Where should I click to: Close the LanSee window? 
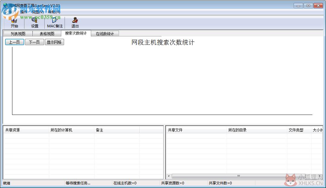(x=318, y=6)
